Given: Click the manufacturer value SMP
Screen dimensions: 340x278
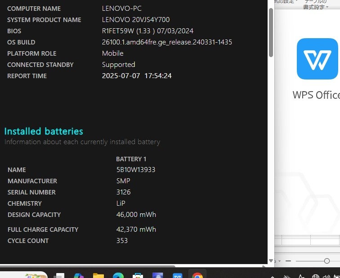Looking at the screenshot, I should click(x=123, y=181).
